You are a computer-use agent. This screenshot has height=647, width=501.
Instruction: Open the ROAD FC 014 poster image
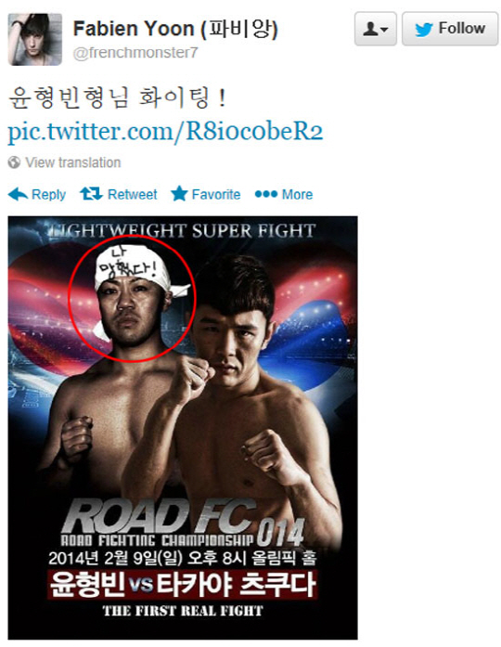183,428
